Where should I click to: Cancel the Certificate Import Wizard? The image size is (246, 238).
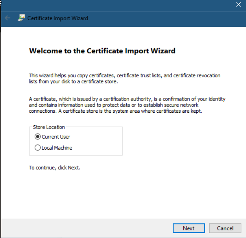coord(225,228)
